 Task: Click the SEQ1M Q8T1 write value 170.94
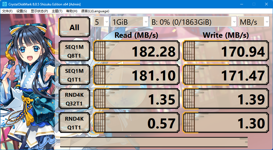(x=226, y=51)
